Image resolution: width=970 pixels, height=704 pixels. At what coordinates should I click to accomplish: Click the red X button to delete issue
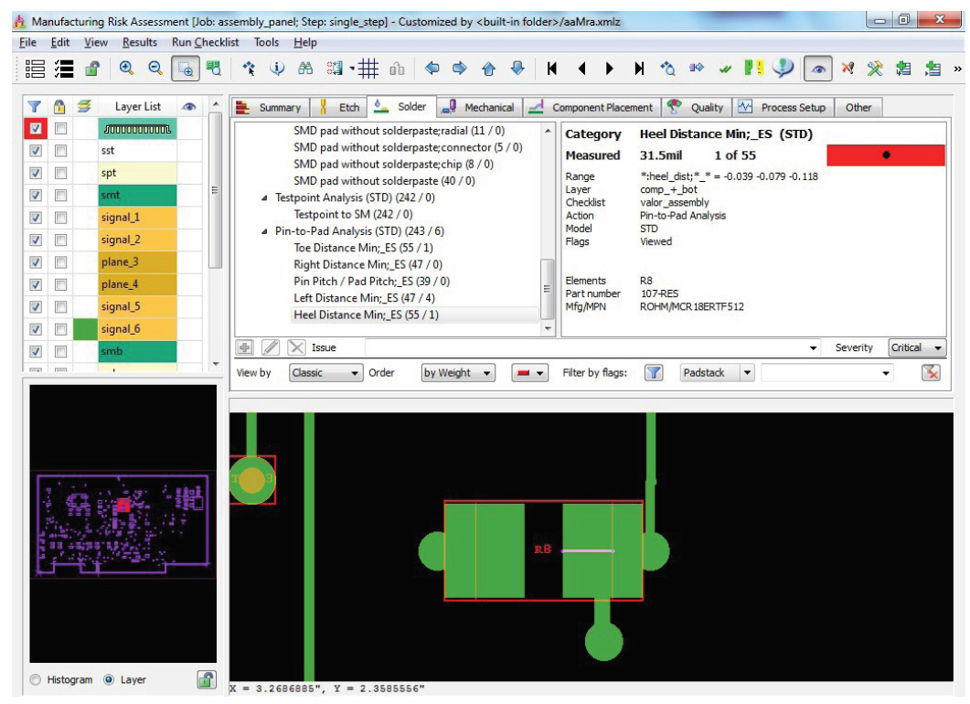pos(296,347)
